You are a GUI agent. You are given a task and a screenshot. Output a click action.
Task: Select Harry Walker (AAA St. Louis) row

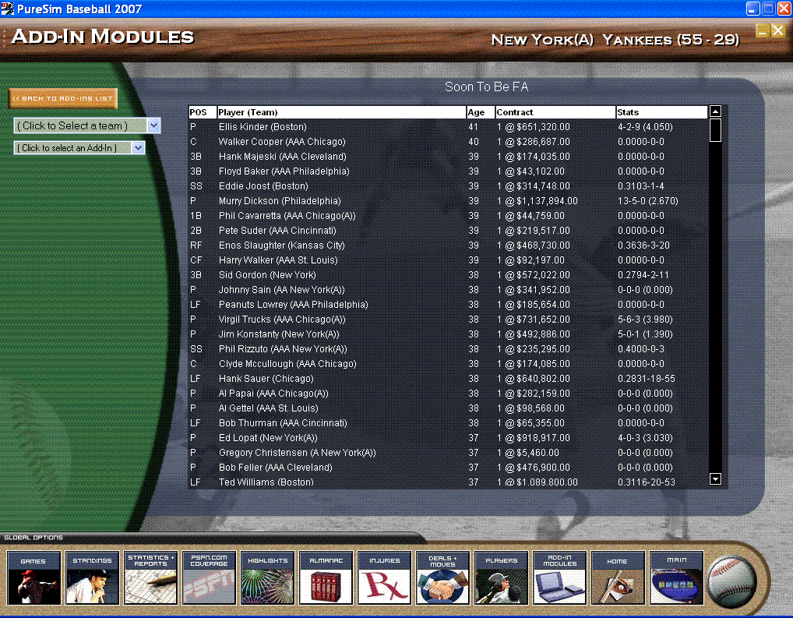coord(448,260)
